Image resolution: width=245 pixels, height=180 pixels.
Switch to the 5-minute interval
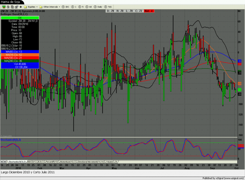click(x=81, y=7)
